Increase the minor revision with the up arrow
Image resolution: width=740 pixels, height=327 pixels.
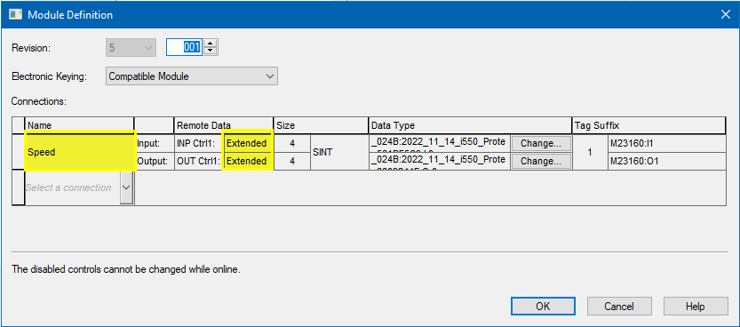click(211, 44)
